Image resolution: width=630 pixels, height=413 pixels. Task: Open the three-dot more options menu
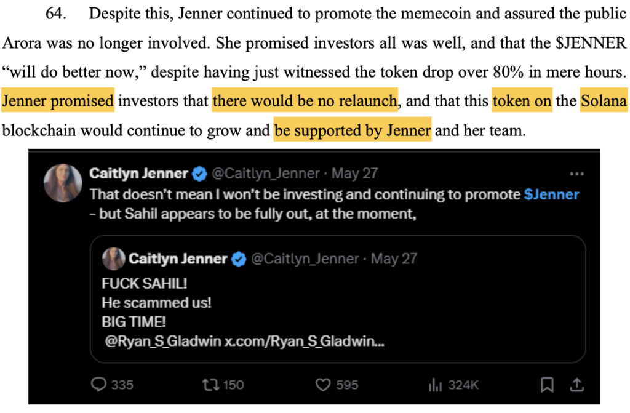(576, 174)
